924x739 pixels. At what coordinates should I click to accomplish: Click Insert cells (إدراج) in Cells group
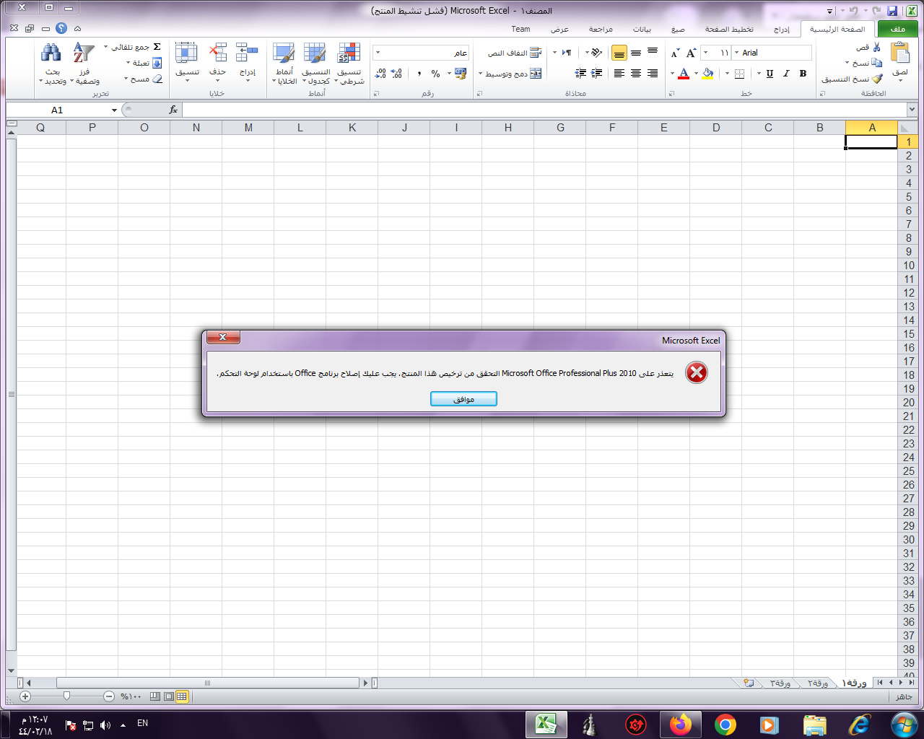pos(248,63)
